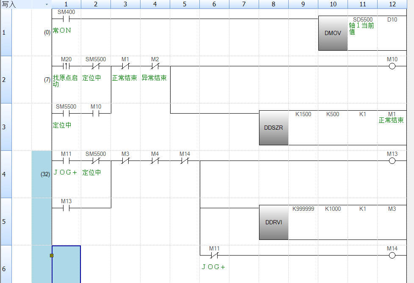Select the DDRVI instruction block
414x283 pixels.
click(x=273, y=223)
